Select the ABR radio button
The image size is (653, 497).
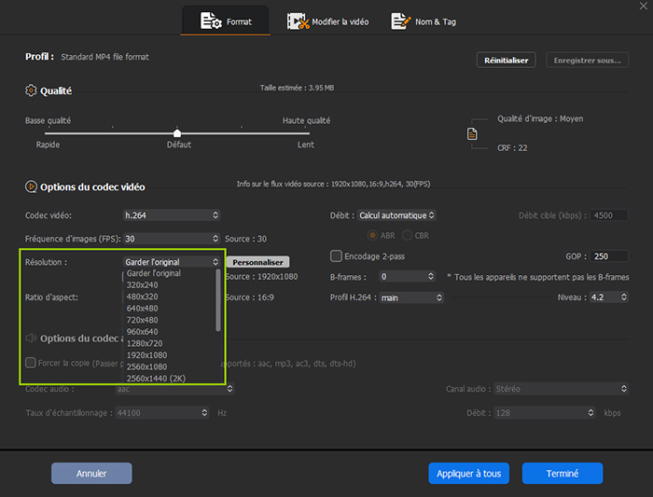372,235
